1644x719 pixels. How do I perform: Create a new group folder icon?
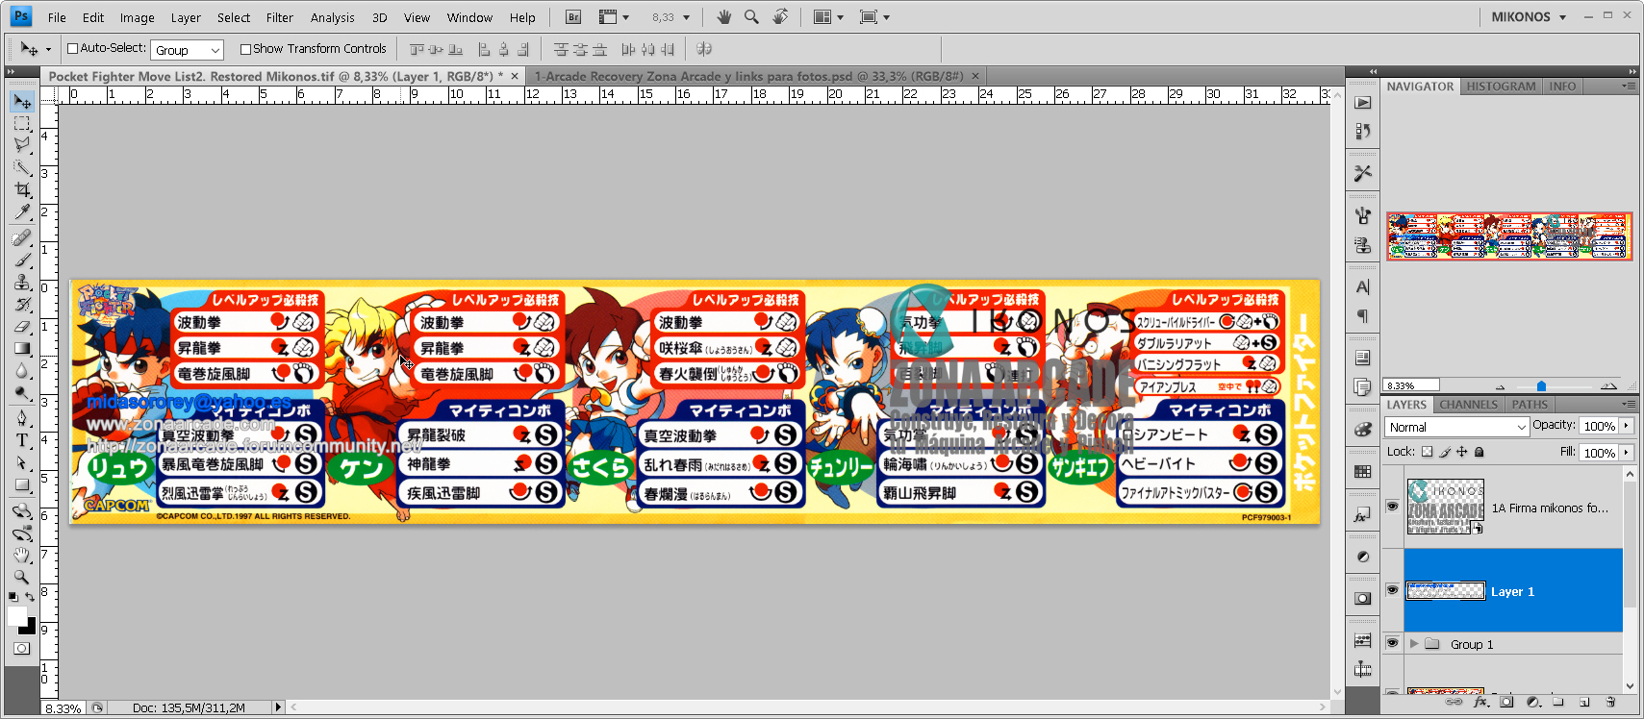coord(1558,702)
